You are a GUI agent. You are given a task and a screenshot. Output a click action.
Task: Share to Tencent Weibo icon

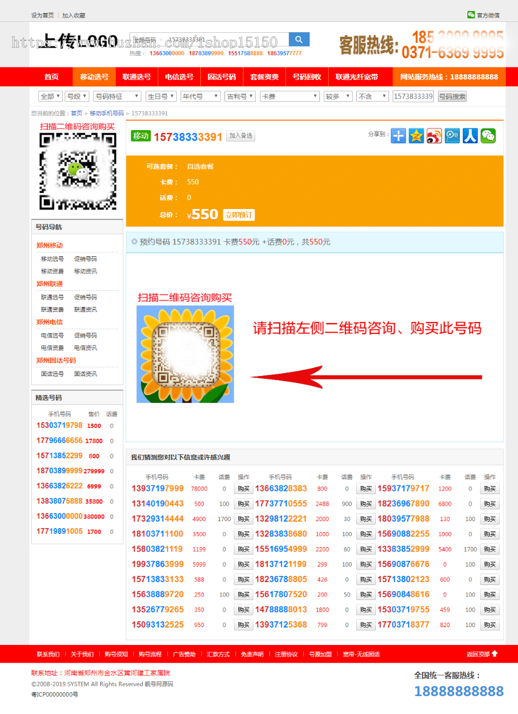pyautogui.click(x=452, y=135)
